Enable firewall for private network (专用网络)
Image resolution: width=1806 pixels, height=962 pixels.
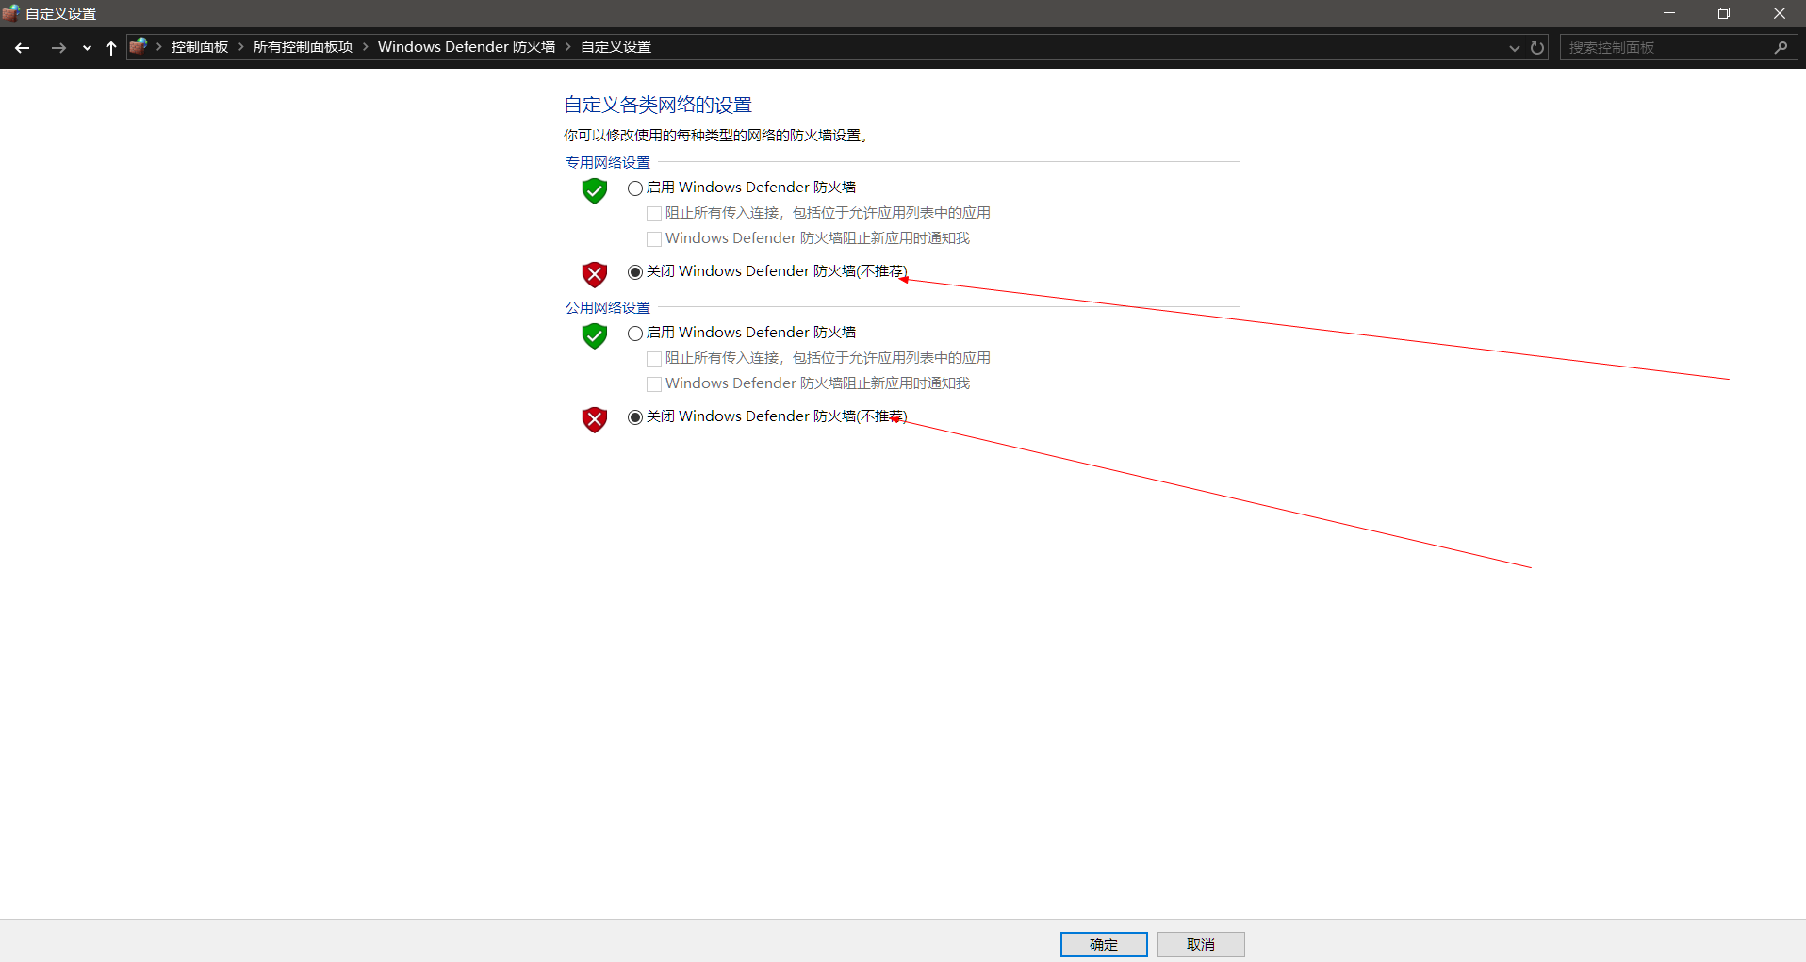[742, 188]
